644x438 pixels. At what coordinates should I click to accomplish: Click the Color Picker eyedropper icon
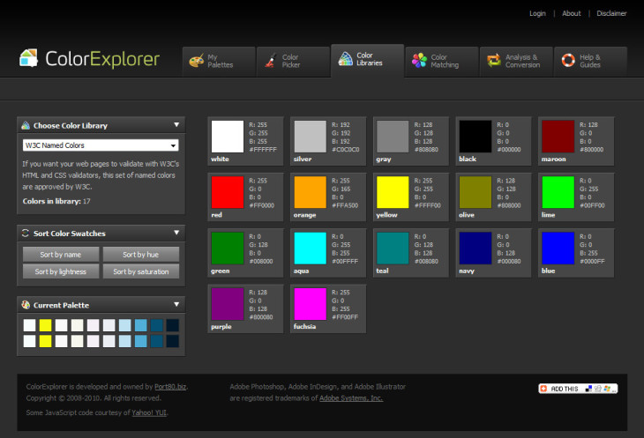(x=269, y=61)
